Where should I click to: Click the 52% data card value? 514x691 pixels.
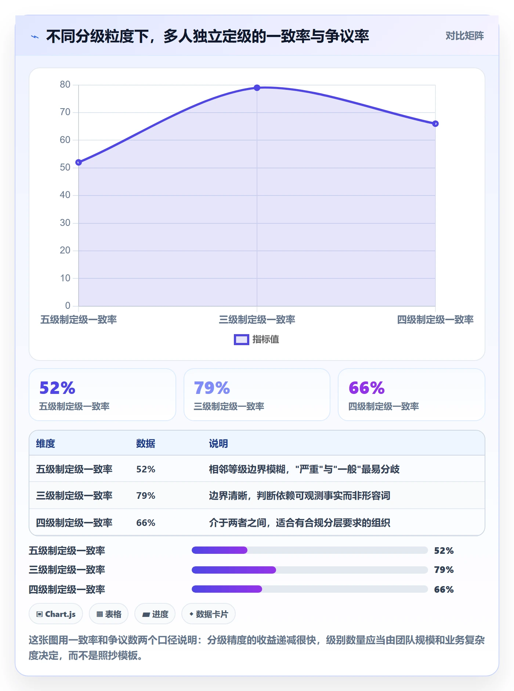pos(57,388)
